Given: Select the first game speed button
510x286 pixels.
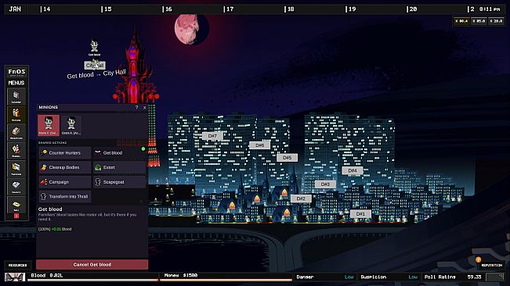Looking at the screenshot, I should [461, 21].
